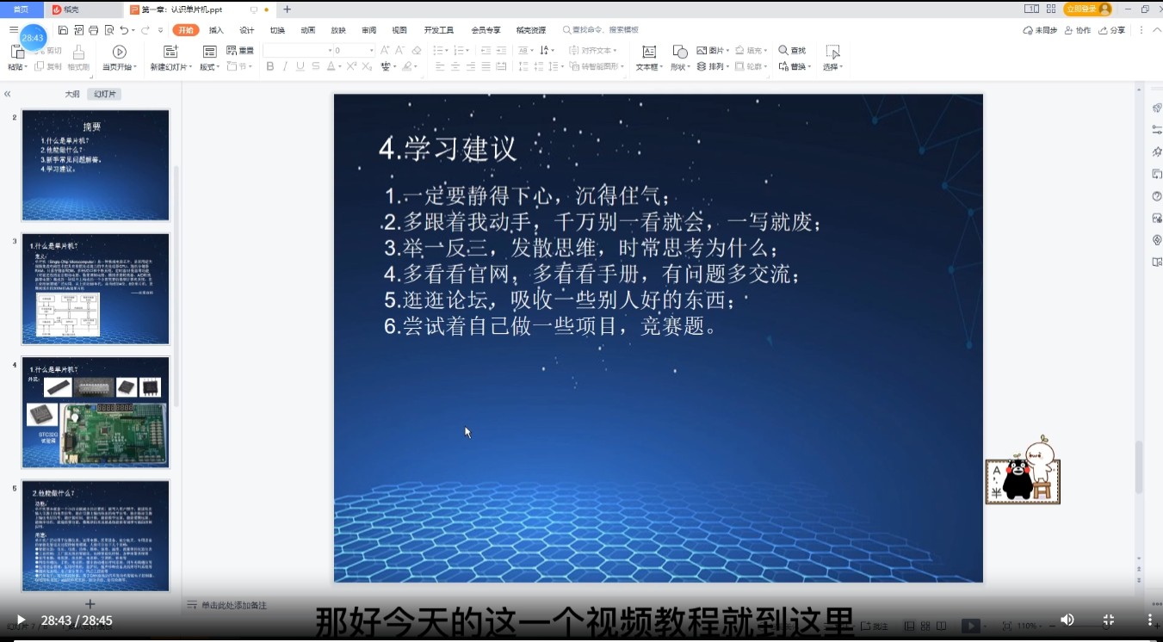Open the Review ribbon tab
The height and width of the screenshot is (642, 1163).
[368, 30]
